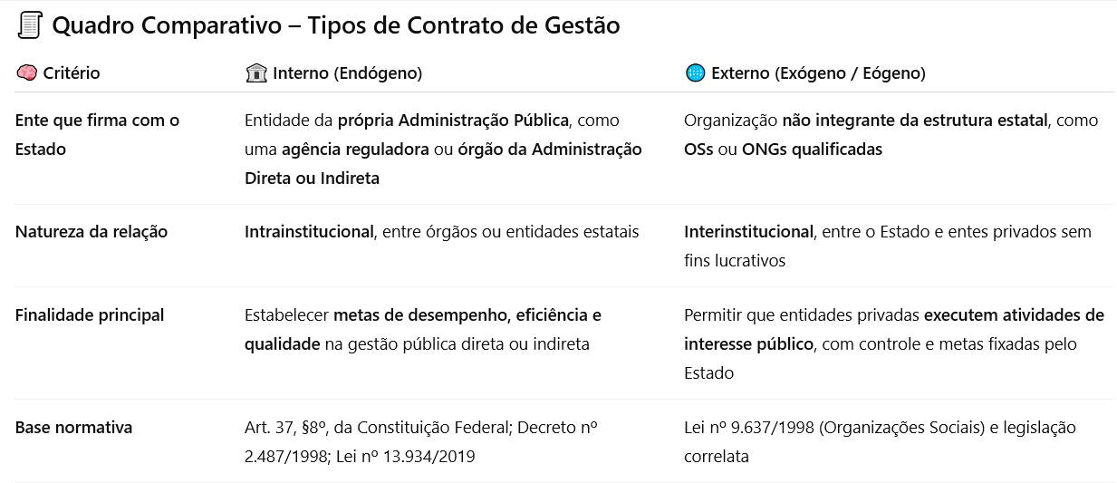
Task: Click the Natureza da relação row label
Action: tap(91, 231)
